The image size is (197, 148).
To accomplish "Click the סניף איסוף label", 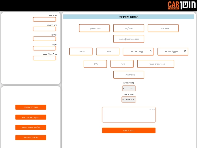I will pos(129,94).
